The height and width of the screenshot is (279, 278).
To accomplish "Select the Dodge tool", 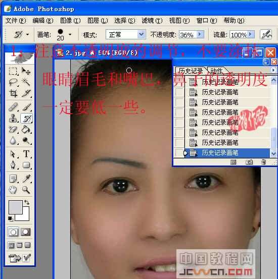I will pos(26,140).
